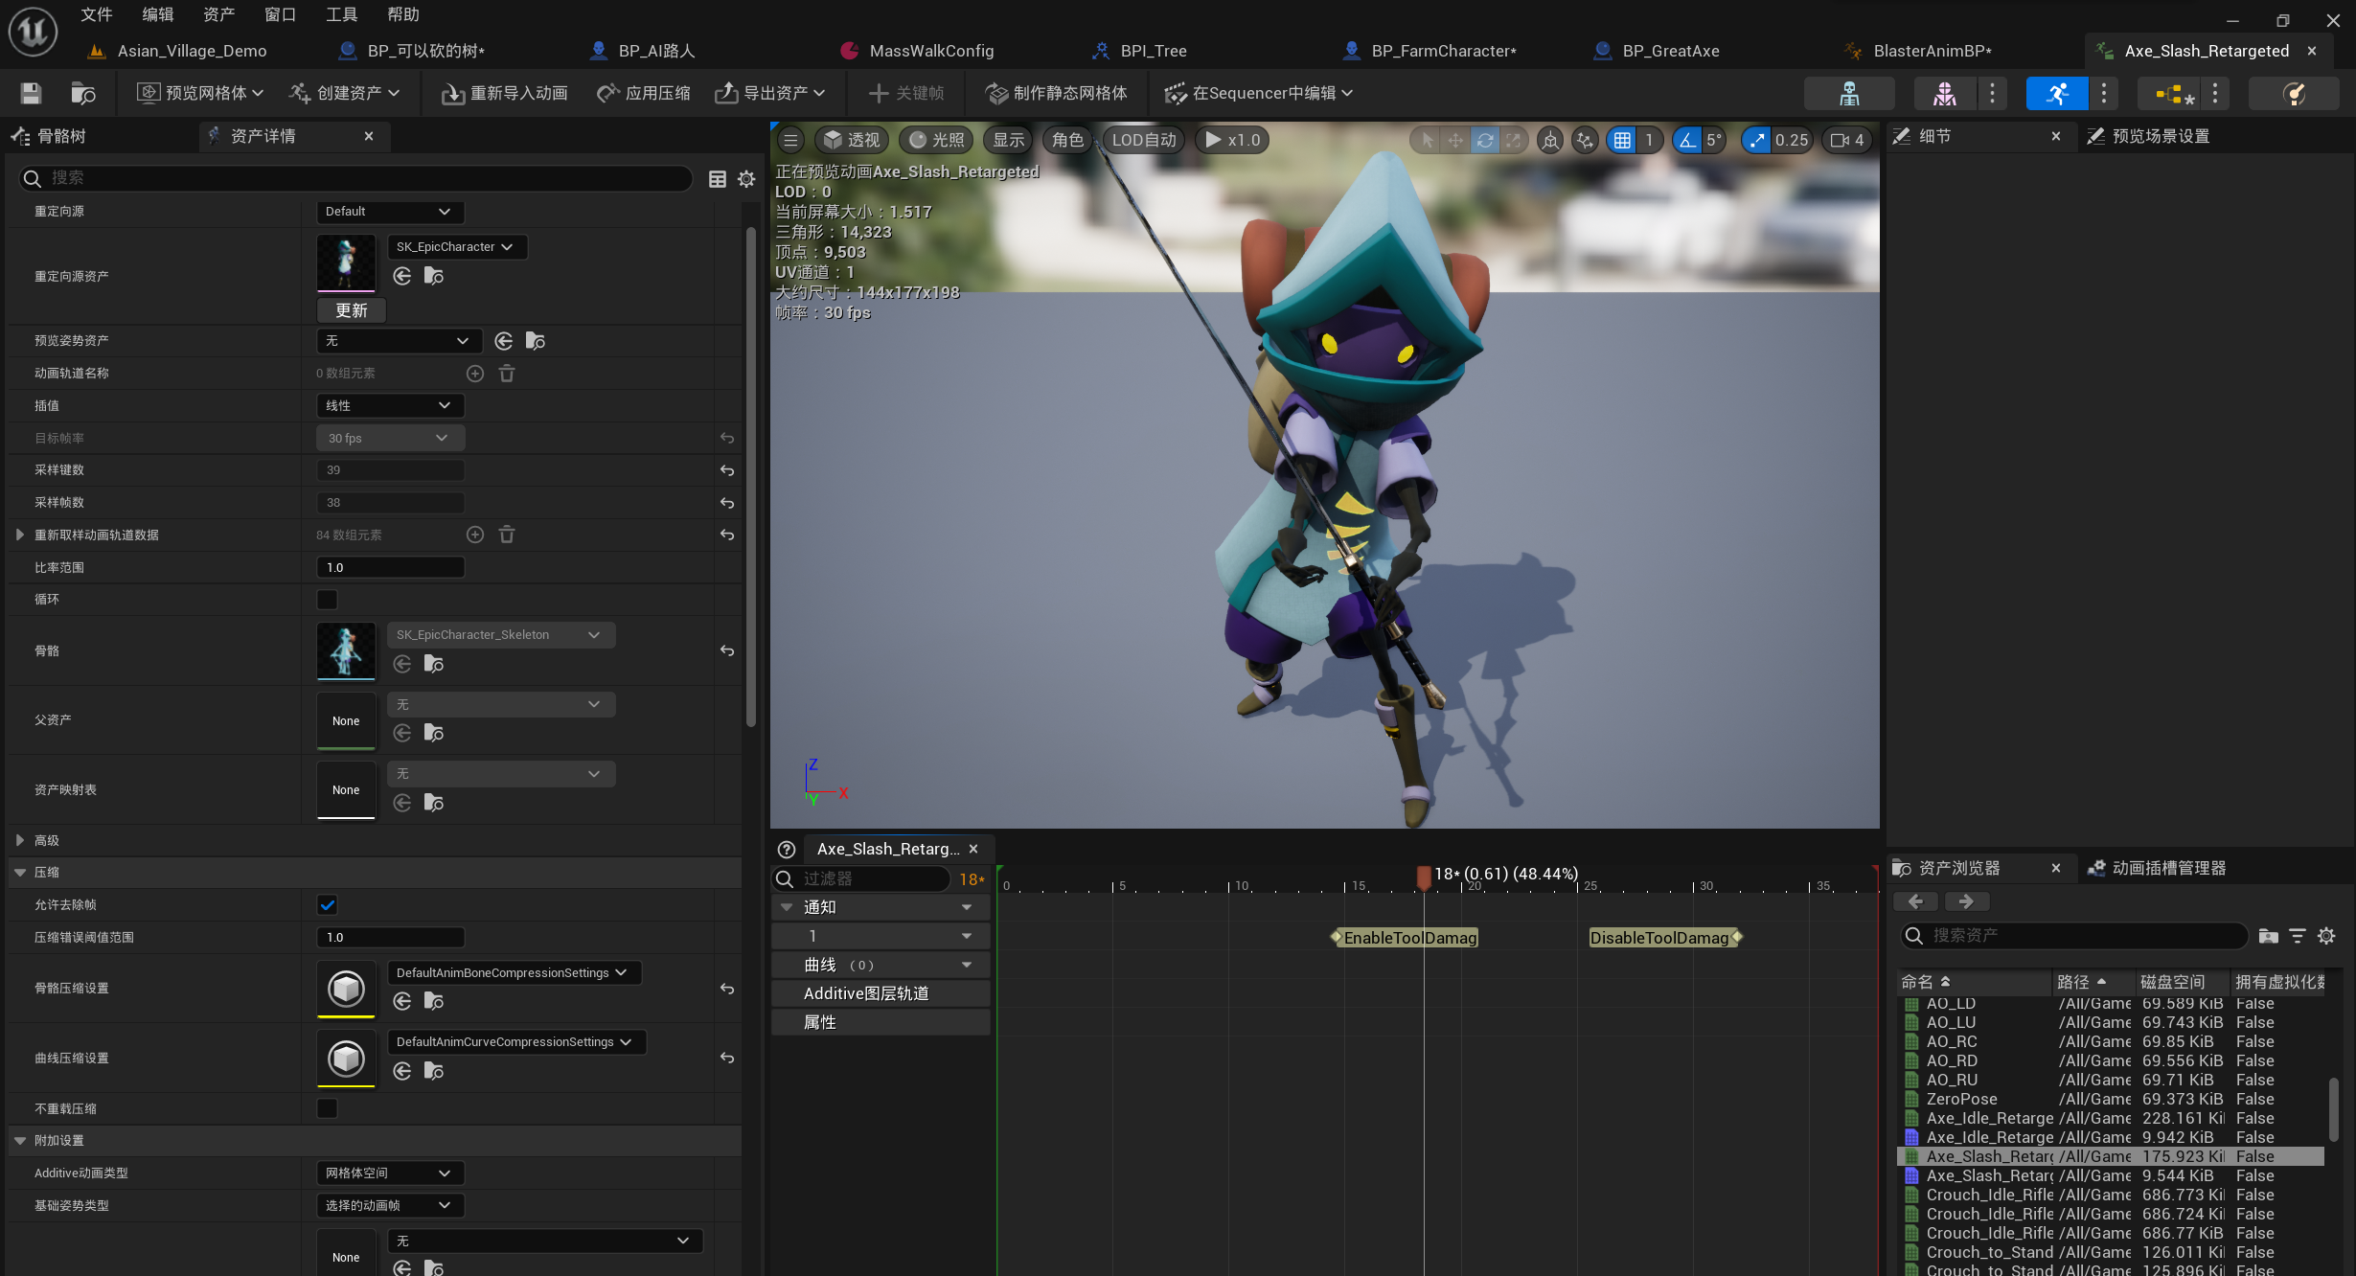Image resolution: width=2356 pixels, height=1276 pixels.
Task: Collapse the 压缩 section
Action: click(20, 873)
